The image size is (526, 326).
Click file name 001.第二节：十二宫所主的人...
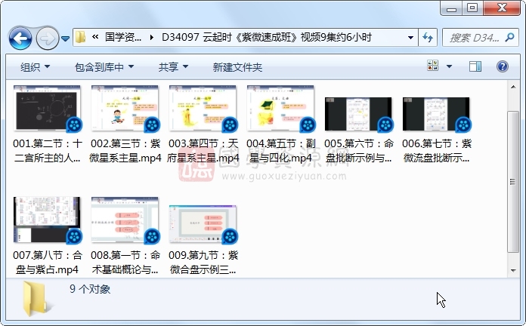click(x=48, y=151)
